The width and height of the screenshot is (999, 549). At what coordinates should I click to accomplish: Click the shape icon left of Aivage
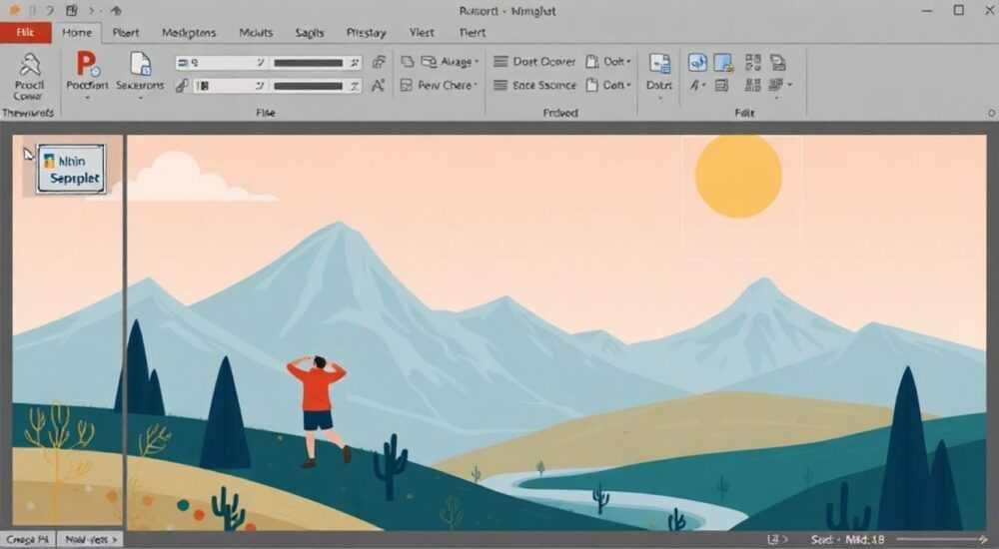(408, 62)
